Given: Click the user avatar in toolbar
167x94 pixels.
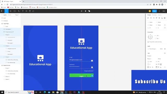Looking at the screenshot, I should coord(150,11).
